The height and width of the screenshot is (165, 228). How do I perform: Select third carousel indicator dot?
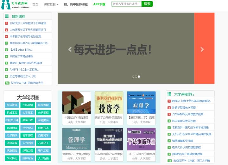tap(139, 77)
